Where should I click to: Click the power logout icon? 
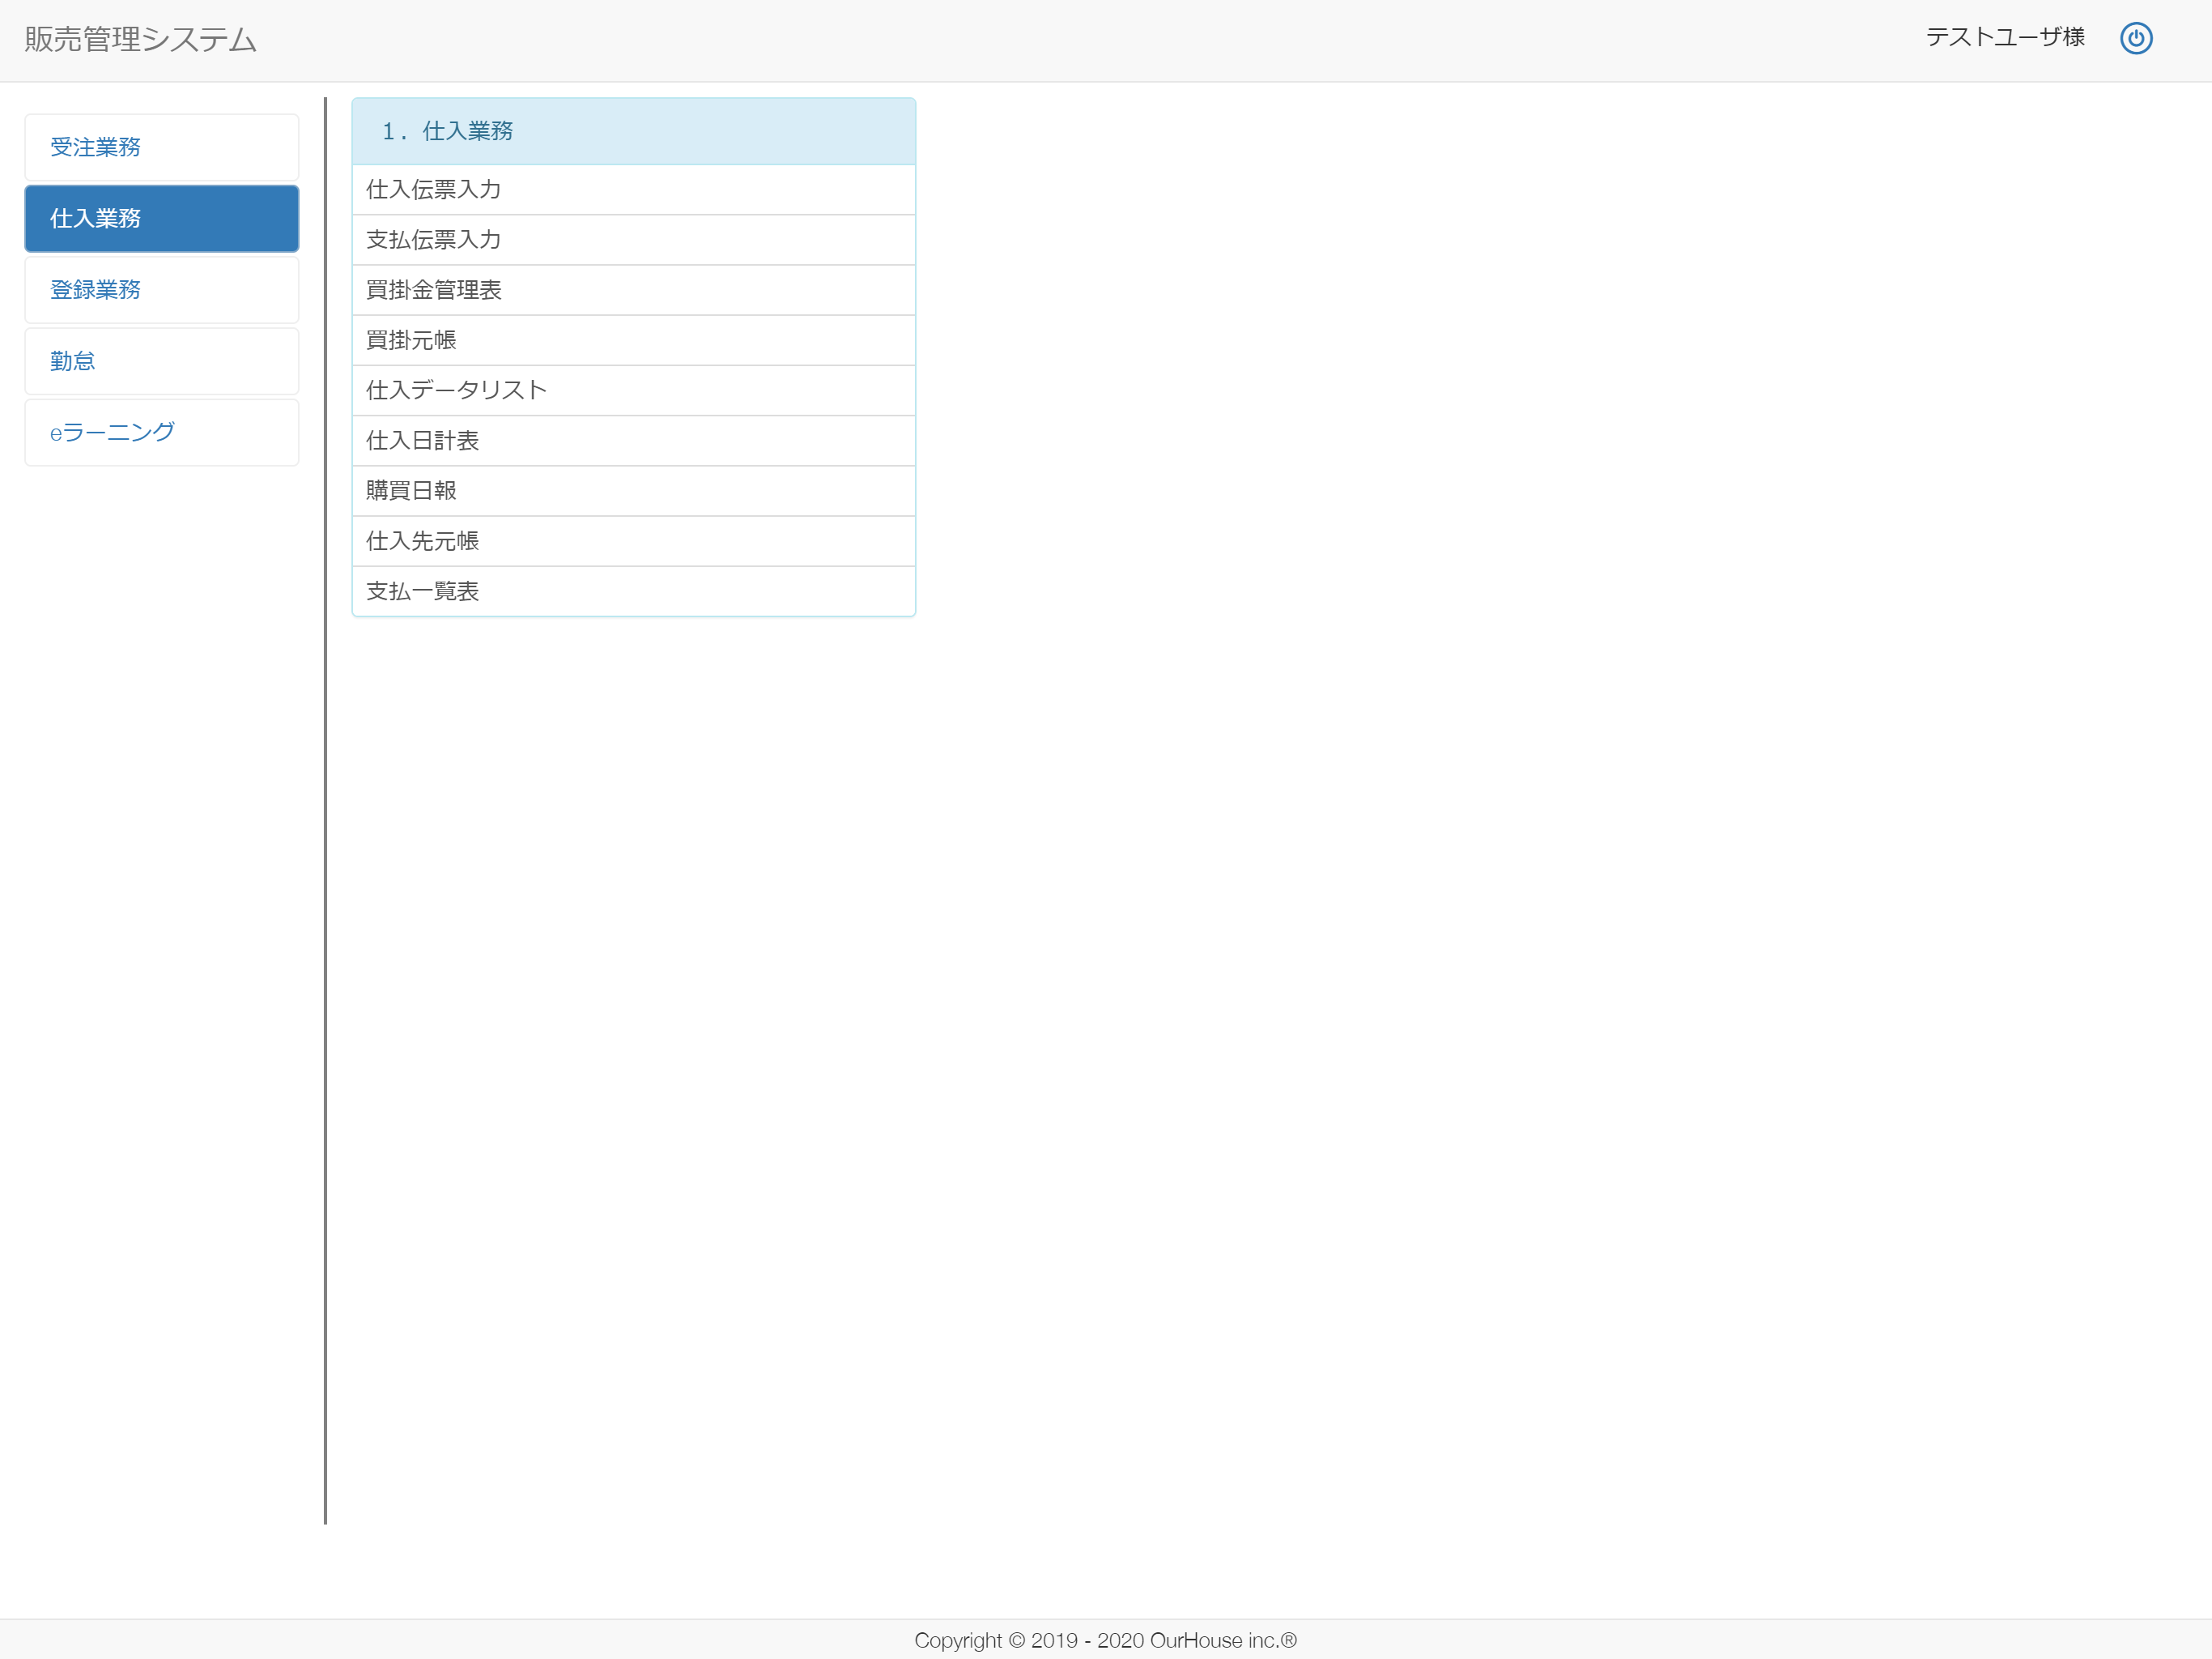coord(2135,38)
